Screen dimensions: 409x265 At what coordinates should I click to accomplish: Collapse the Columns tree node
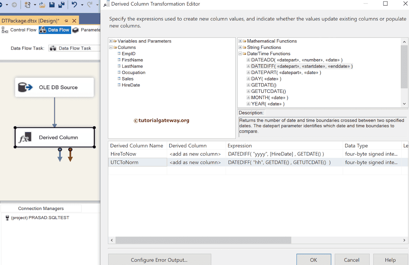(x=111, y=47)
